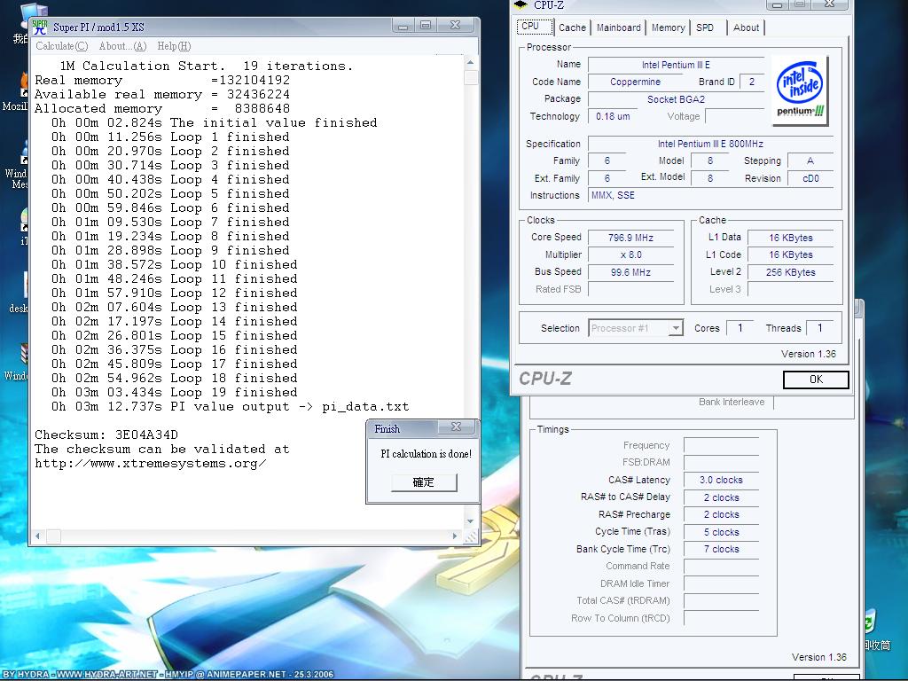
Task: Click the Super PI title bar icon
Action: coord(39,27)
